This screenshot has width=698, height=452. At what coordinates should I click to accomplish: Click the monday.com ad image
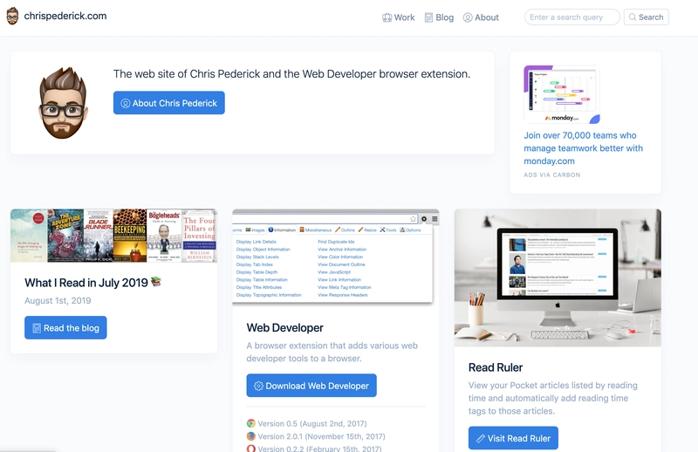tap(562, 94)
